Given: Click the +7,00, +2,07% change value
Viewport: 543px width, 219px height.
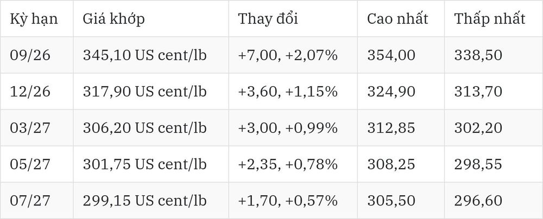Looking at the screenshot, I should coord(288,55).
